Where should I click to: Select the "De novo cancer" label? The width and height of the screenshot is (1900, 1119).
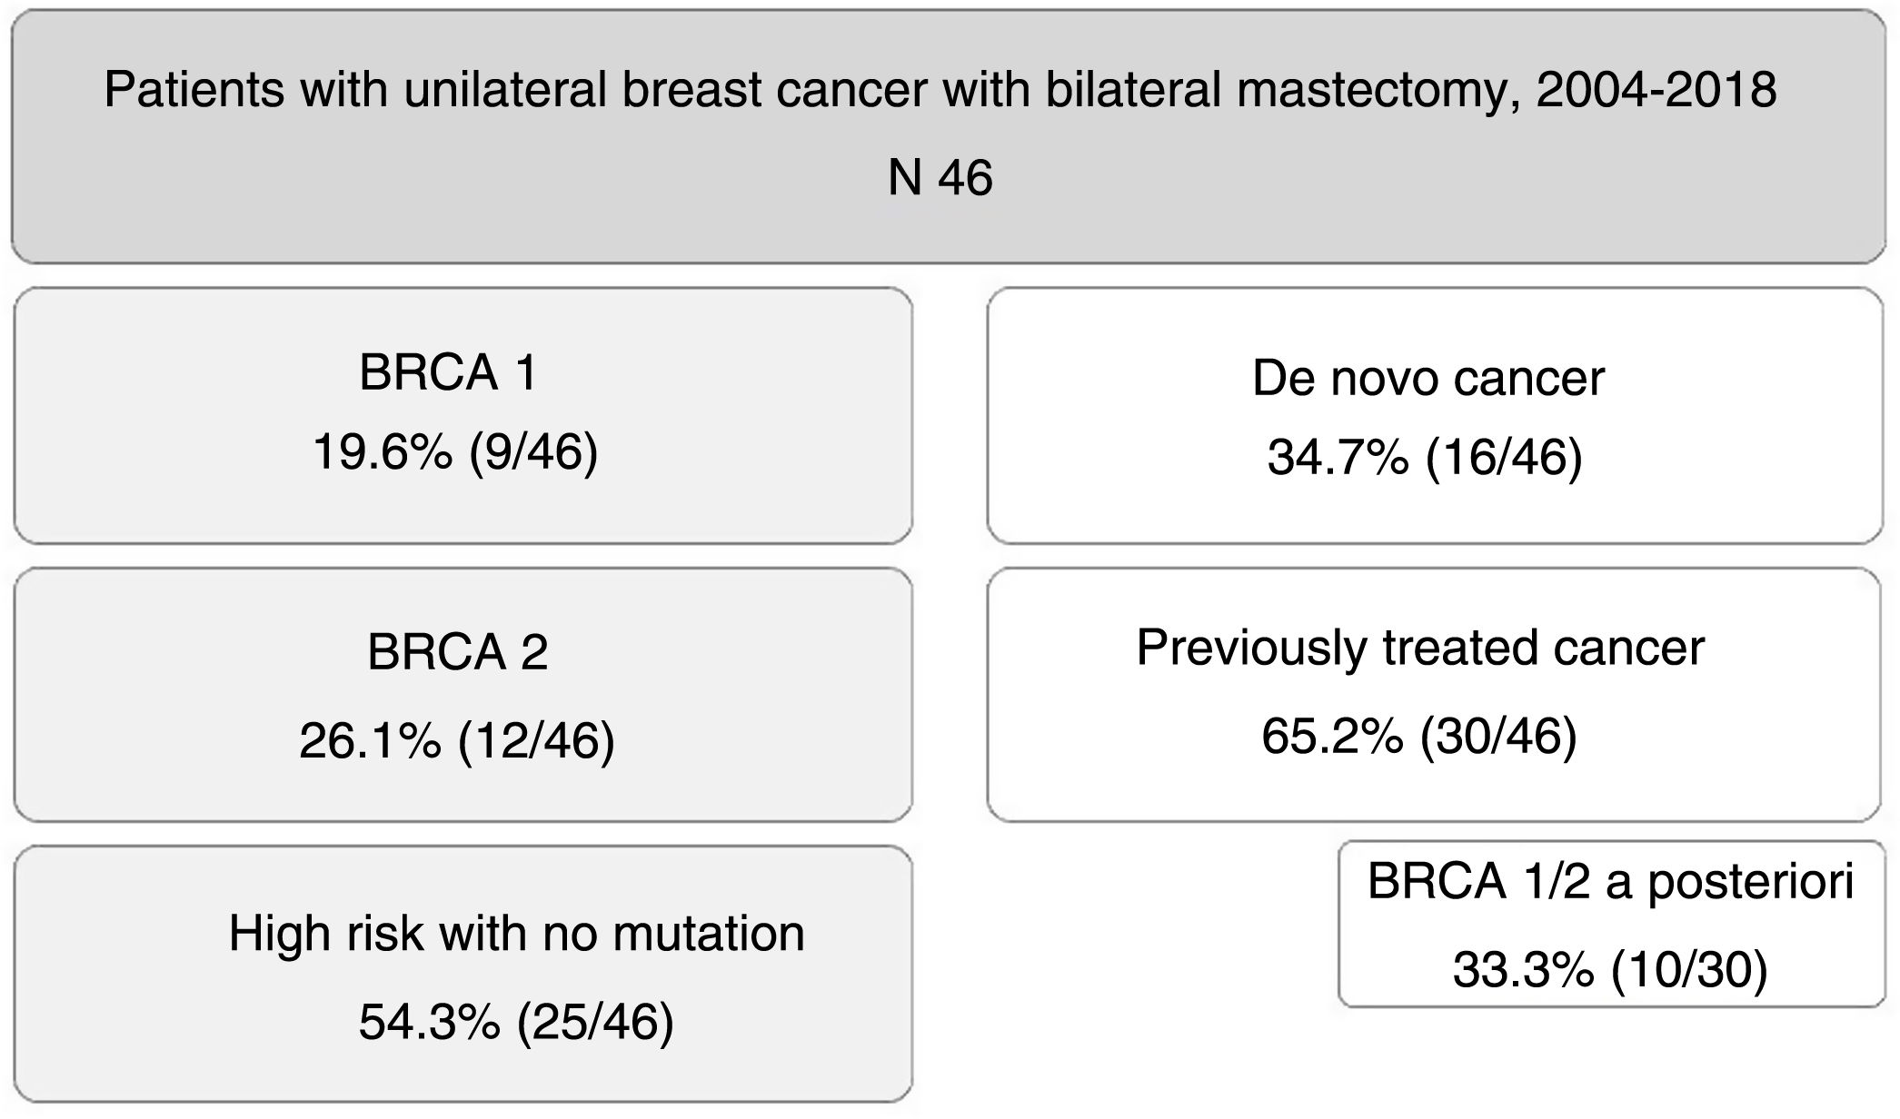tap(1427, 378)
